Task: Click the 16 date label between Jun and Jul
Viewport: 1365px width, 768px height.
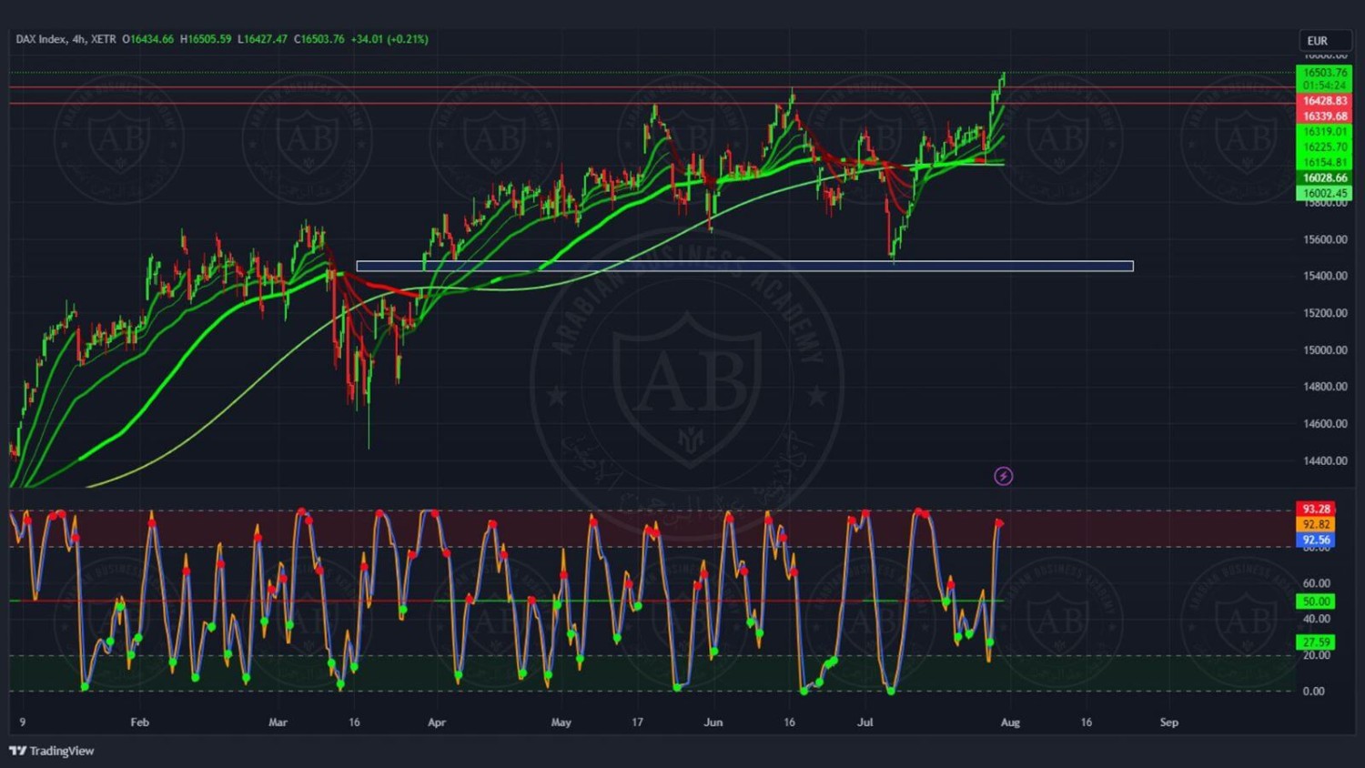Action: 789,723
